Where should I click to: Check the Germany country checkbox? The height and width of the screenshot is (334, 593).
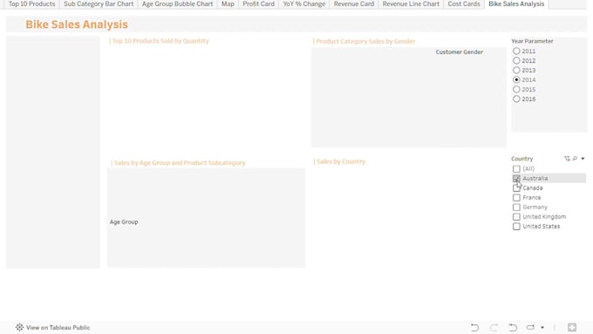point(516,207)
